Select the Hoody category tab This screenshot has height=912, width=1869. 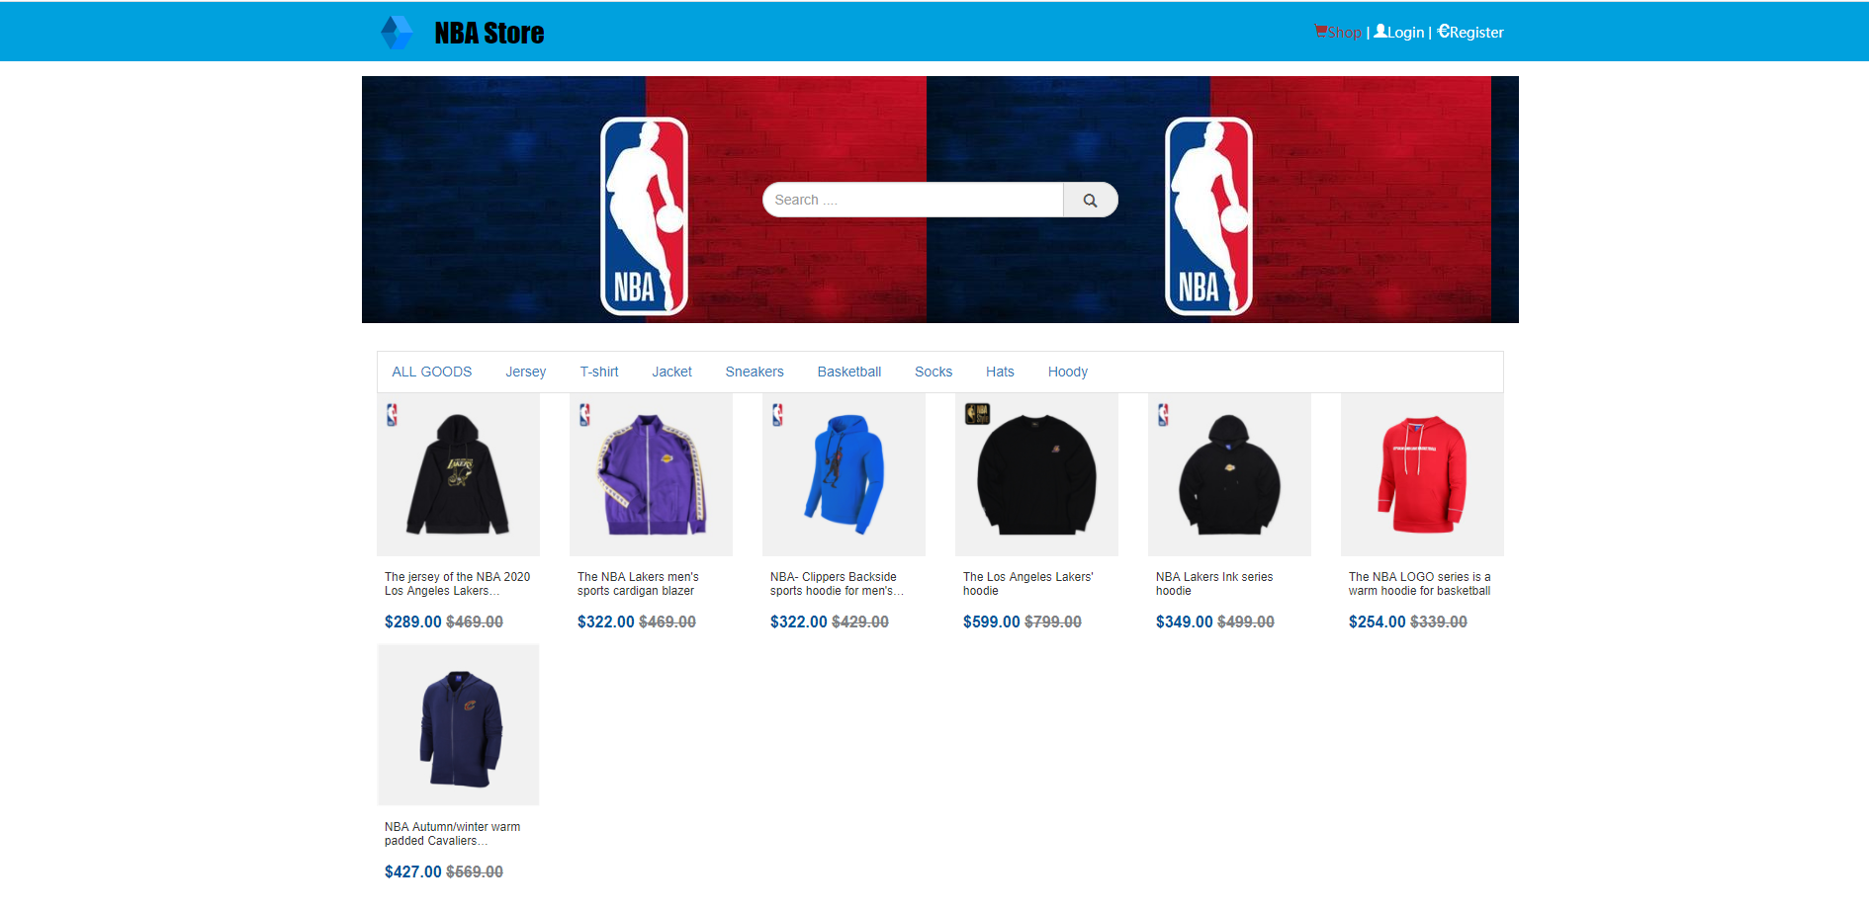(1068, 372)
